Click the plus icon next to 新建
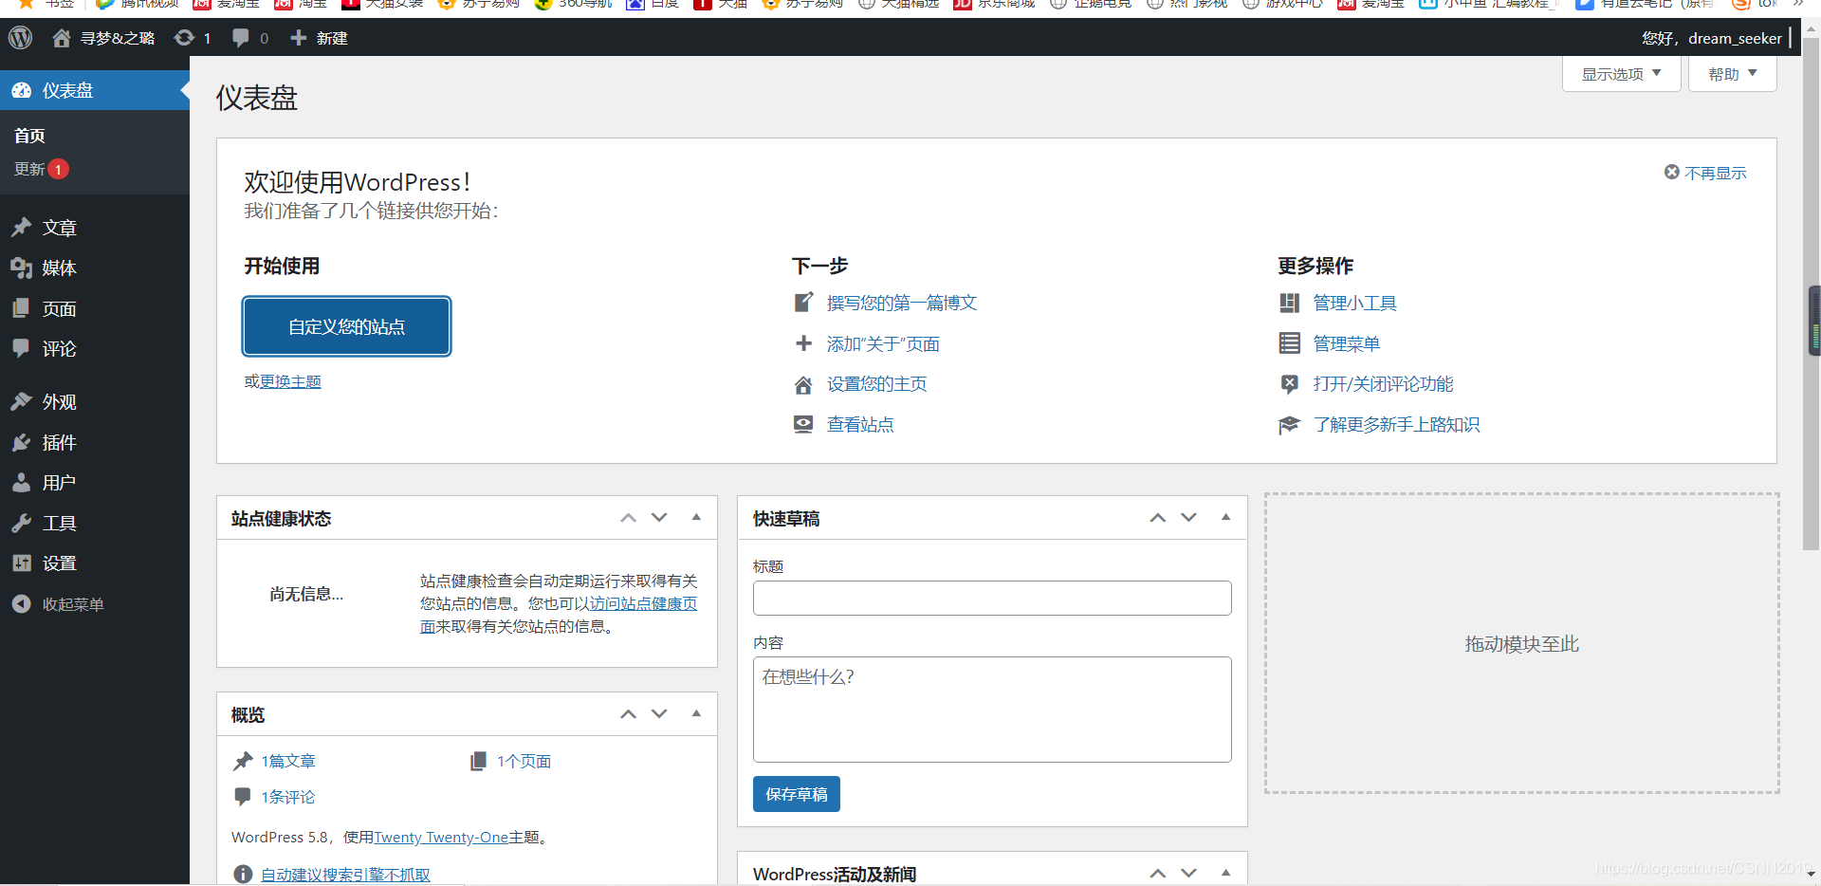This screenshot has height=886, width=1821. click(x=298, y=38)
